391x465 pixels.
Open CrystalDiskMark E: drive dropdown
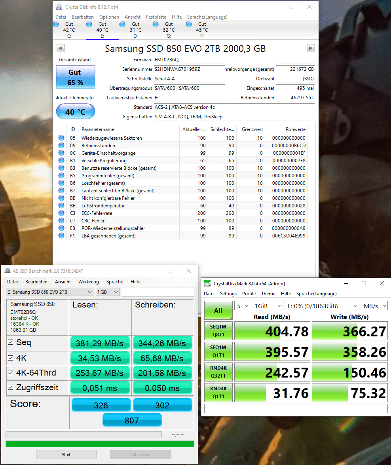coord(322,306)
